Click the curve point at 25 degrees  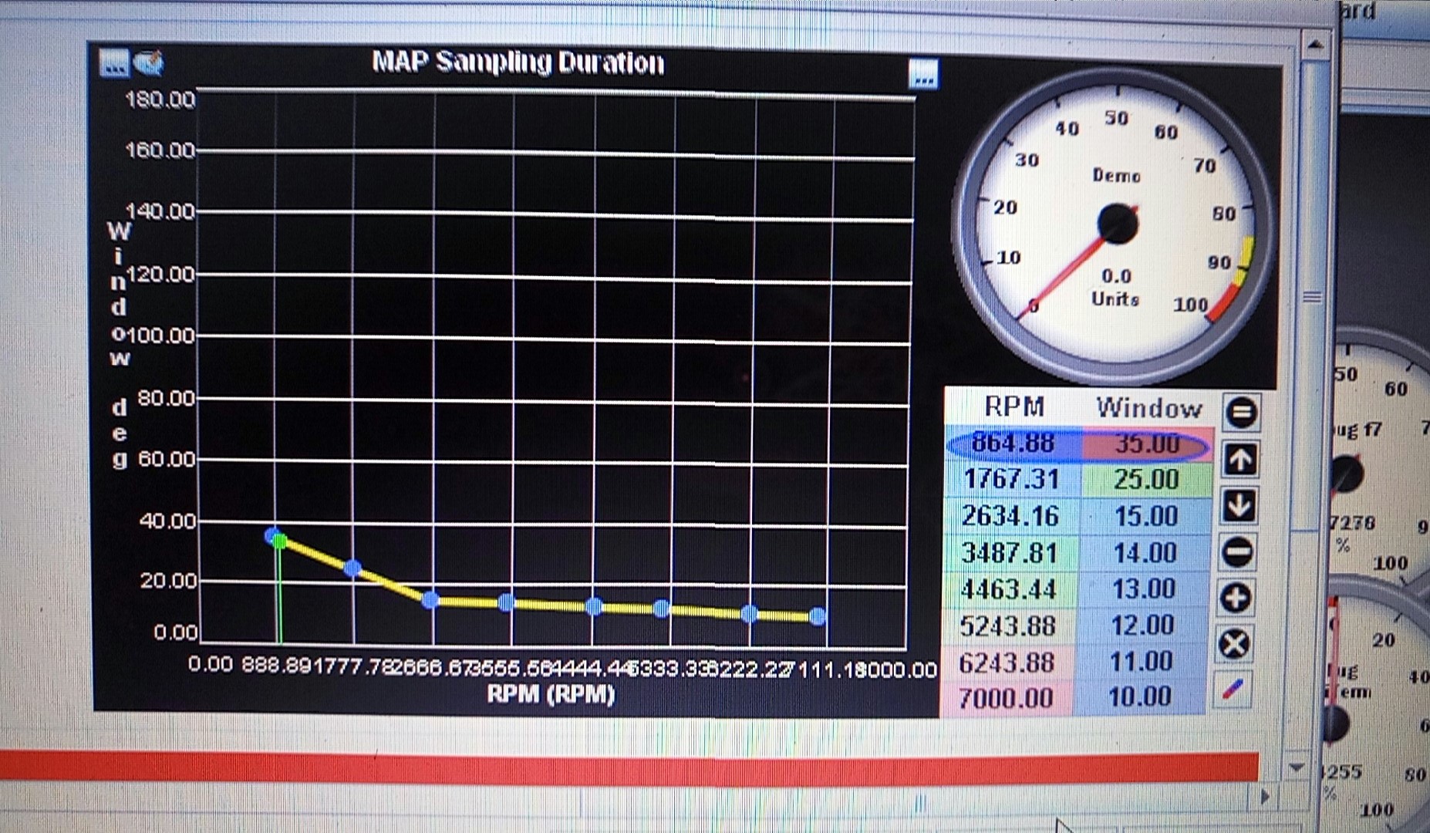(x=352, y=568)
